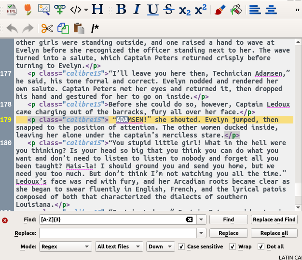Click the Replace button
The image size is (302, 260).
coord(228,233)
